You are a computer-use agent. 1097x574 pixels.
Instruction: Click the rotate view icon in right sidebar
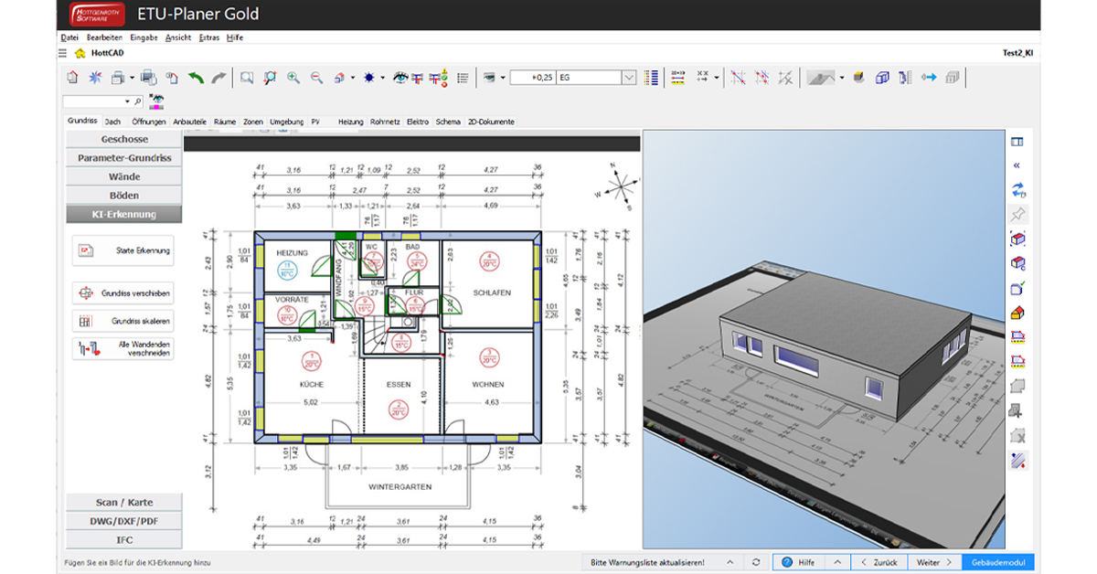click(1017, 190)
